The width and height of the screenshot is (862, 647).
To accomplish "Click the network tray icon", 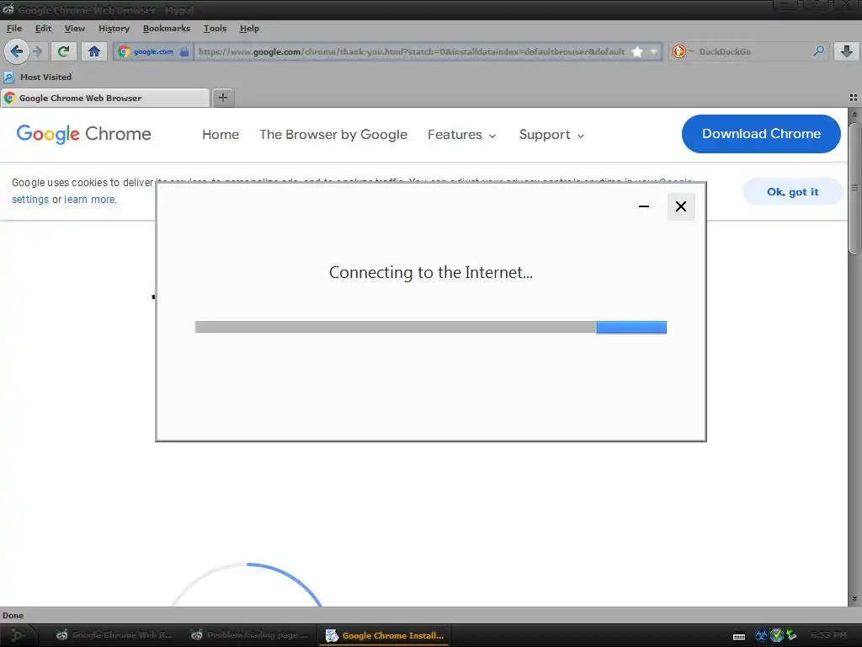I will (791, 635).
